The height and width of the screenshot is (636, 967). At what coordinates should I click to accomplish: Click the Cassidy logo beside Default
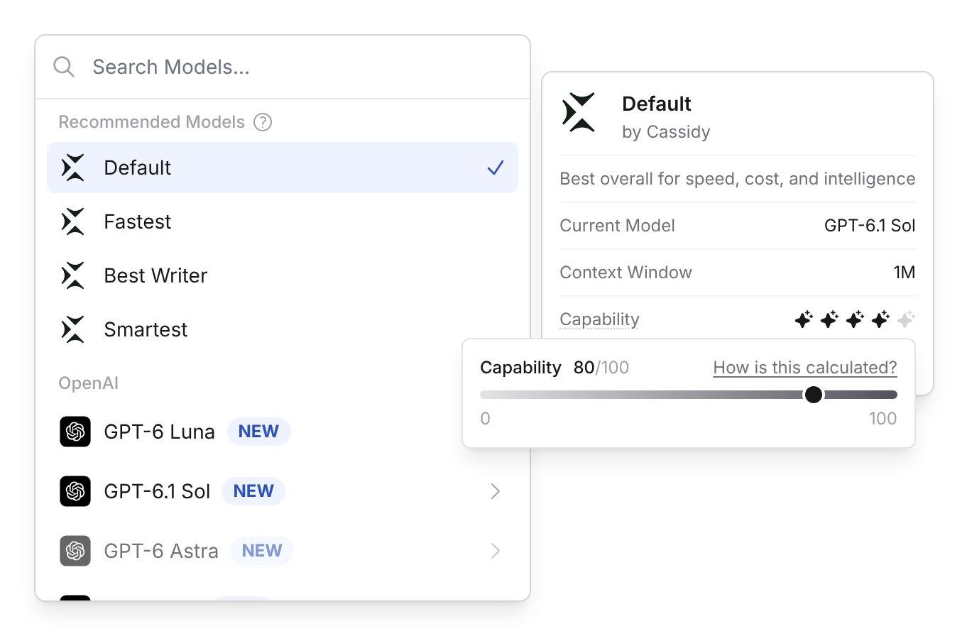73,168
